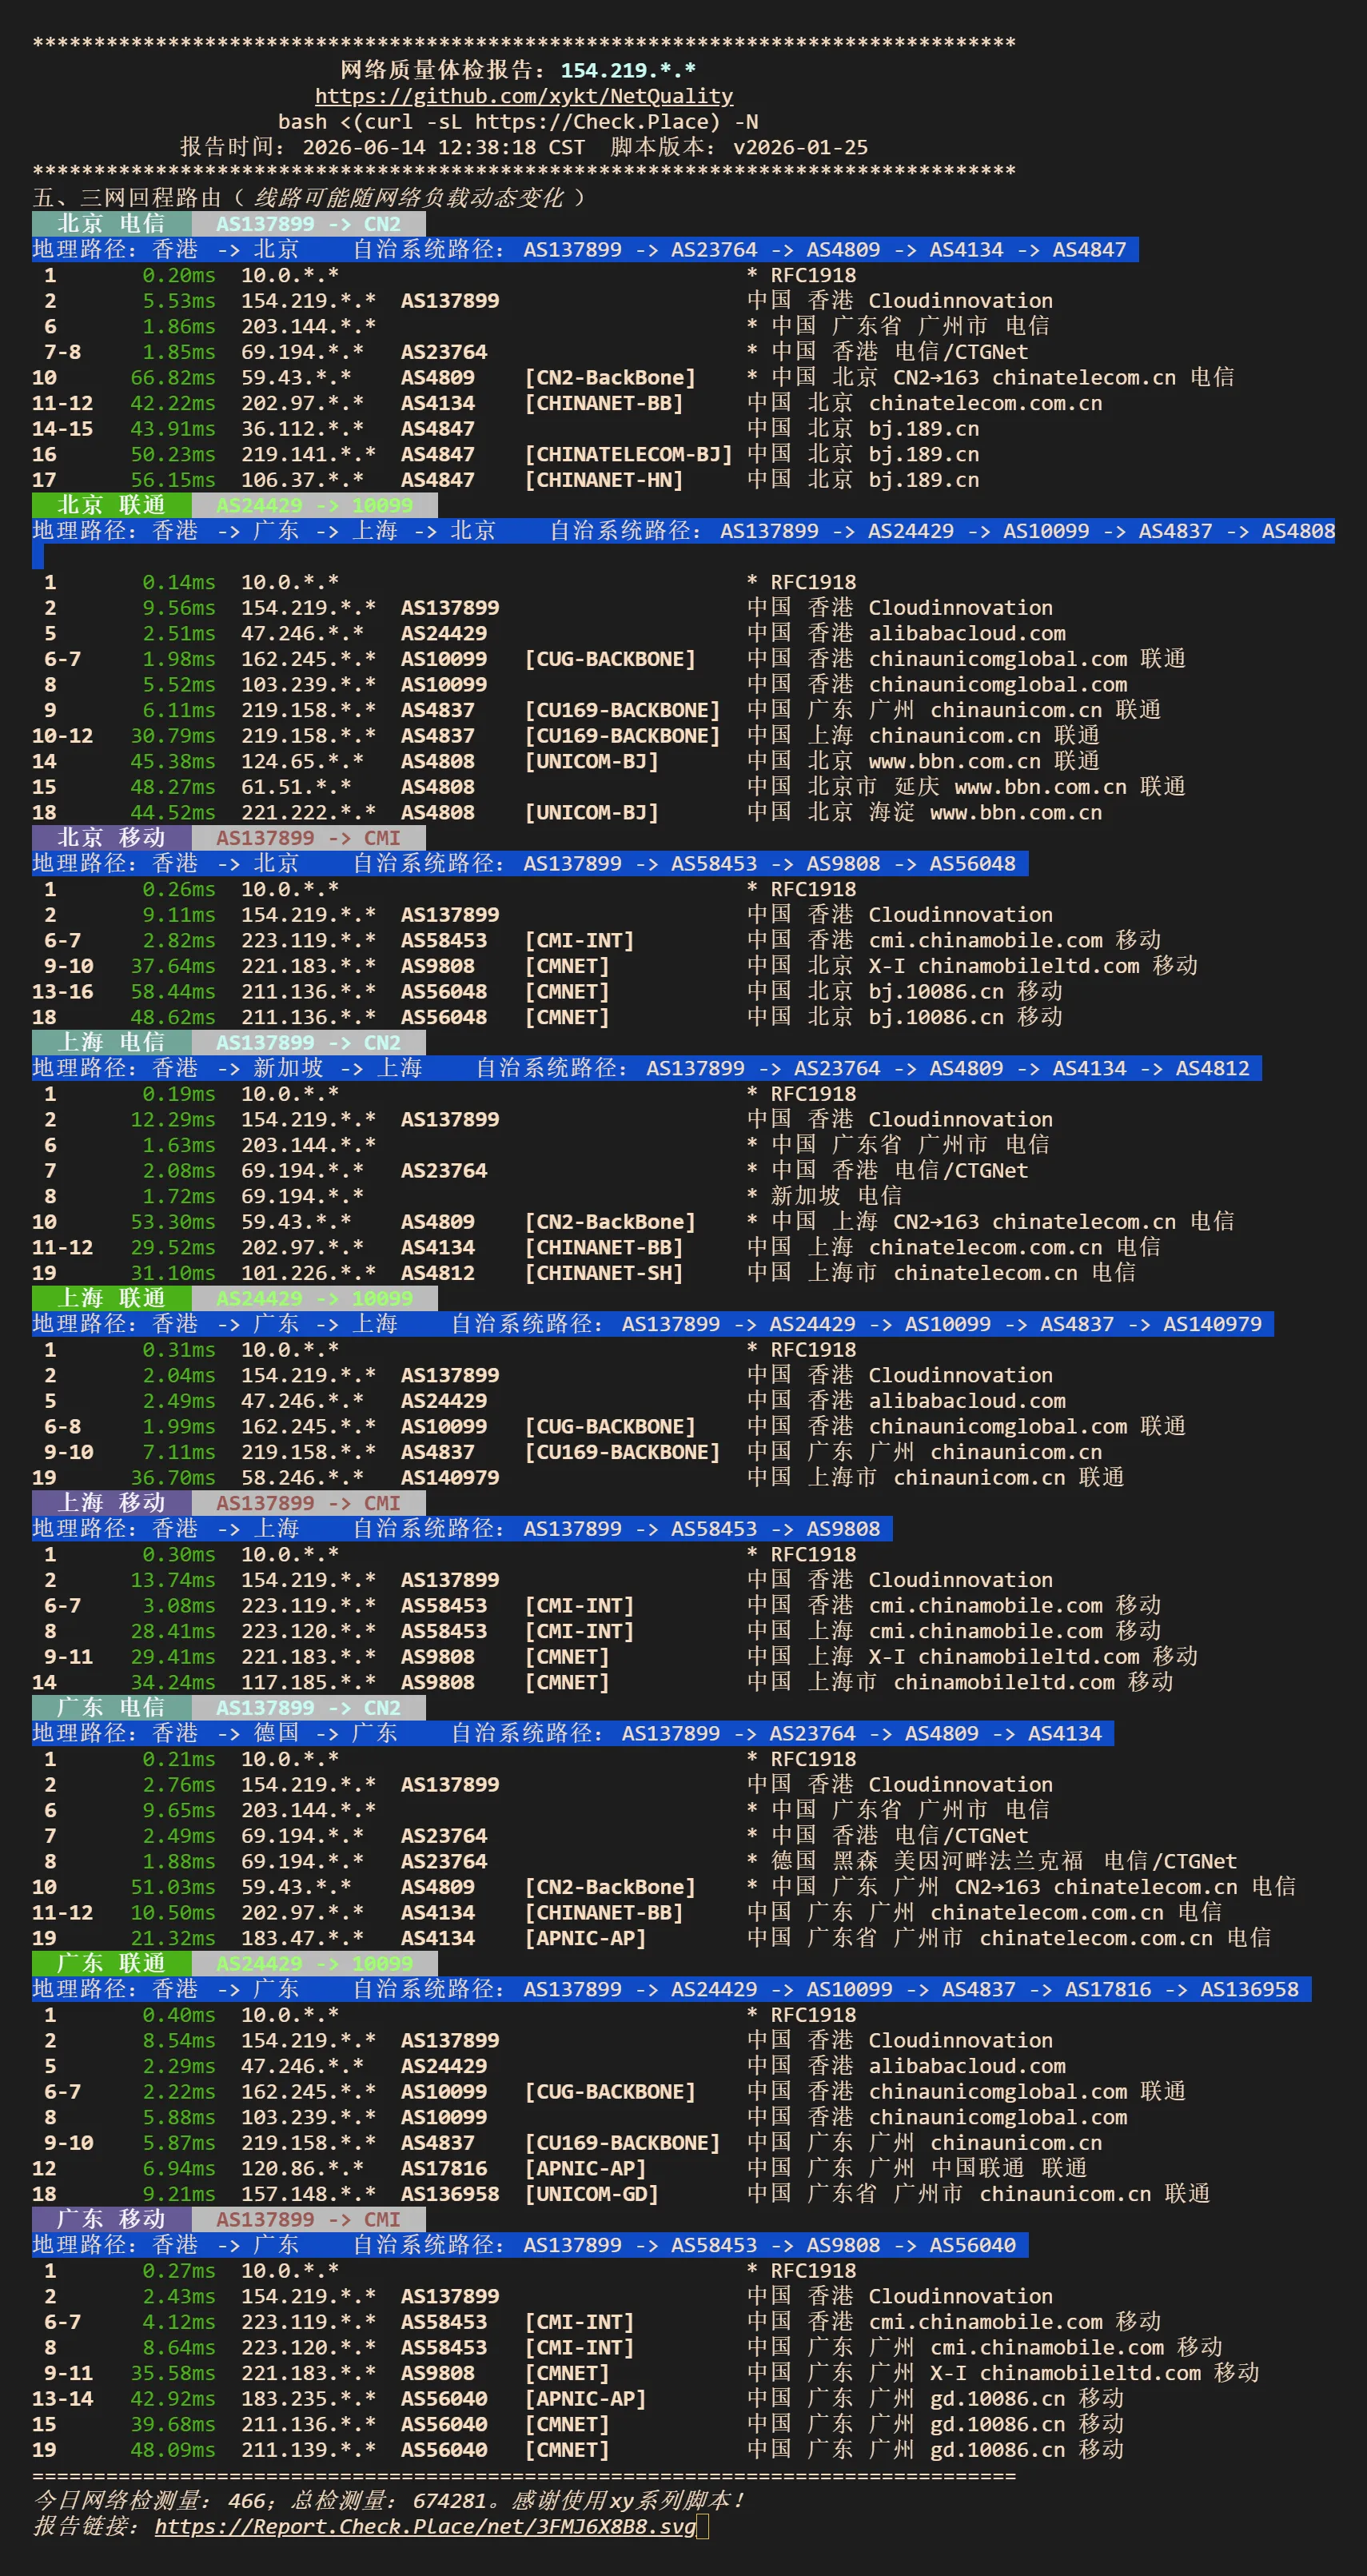Click the 广东 联通 section label
1367x2576 pixels.
[x=111, y=1964]
